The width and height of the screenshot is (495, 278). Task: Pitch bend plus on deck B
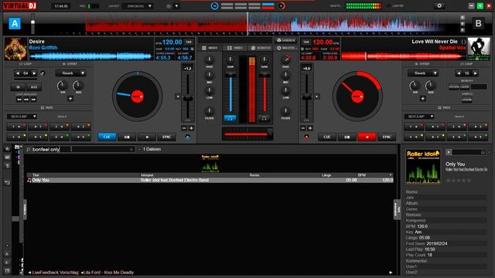coord(310,128)
